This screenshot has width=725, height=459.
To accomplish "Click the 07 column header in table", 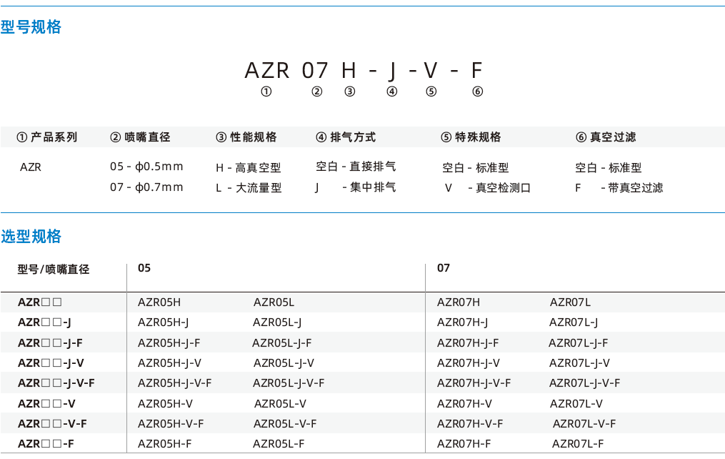I will tap(444, 268).
